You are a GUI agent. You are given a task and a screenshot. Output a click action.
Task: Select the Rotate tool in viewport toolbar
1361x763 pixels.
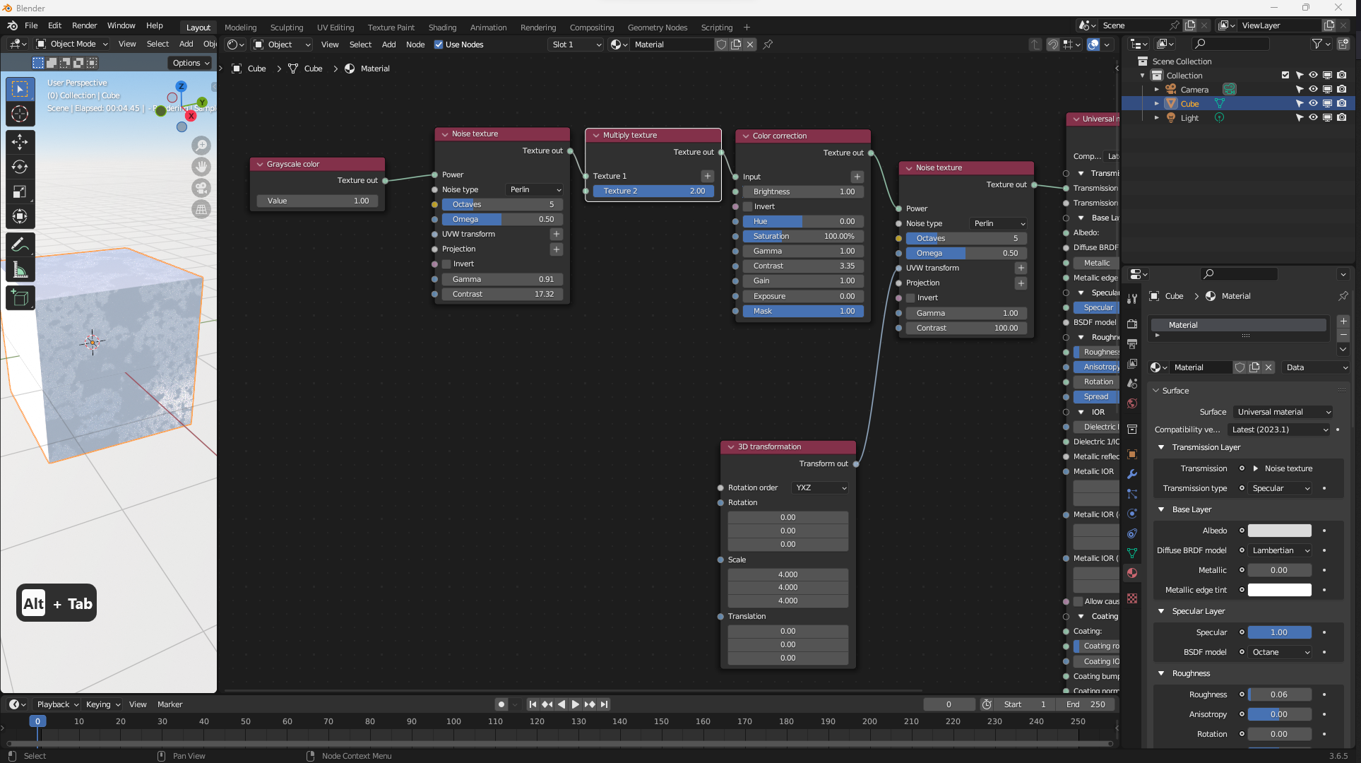click(x=20, y=167)
